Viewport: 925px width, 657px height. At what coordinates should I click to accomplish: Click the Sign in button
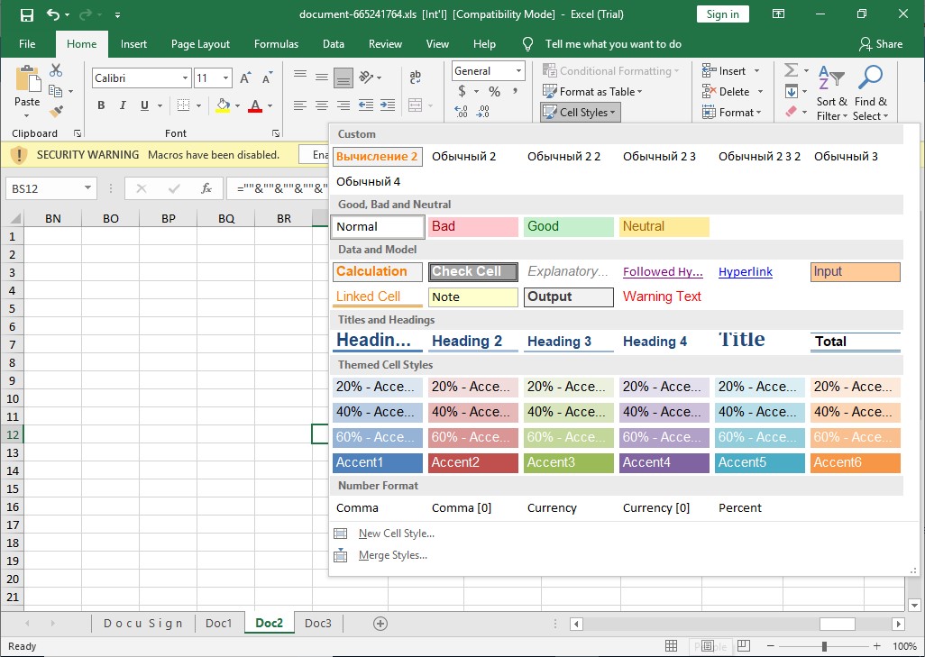click(x=722, y=14)
